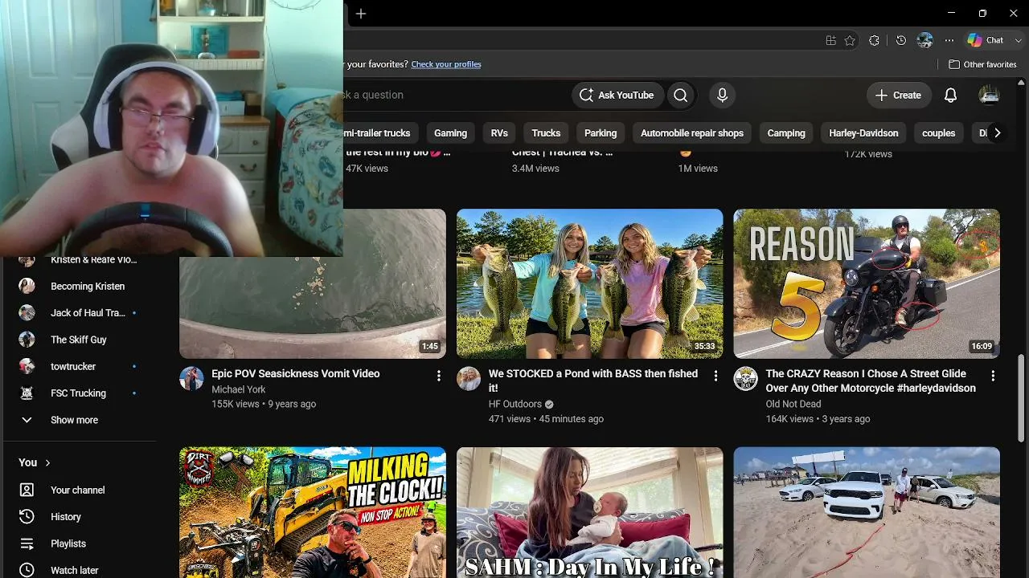Open The CRAZY Reason Street Glide title
The height and width of the screenshot is (578, 1029).
871,381
